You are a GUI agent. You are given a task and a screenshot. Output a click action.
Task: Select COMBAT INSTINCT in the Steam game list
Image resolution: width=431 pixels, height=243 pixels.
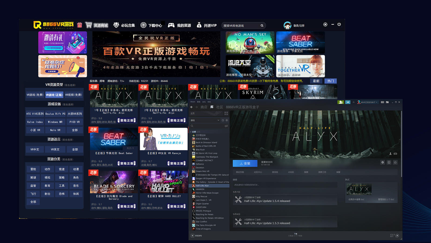point(204,160)
